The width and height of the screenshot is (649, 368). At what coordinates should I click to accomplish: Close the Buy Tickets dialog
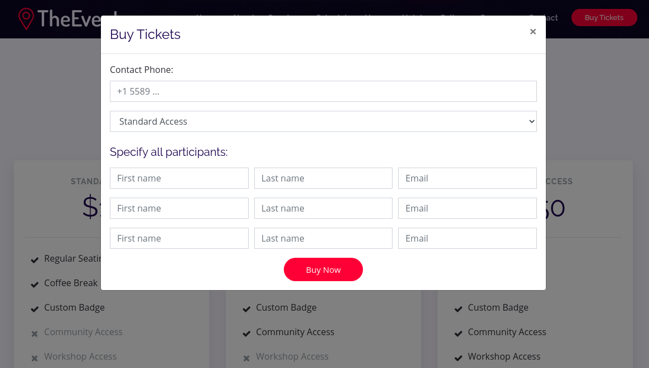point(533,32)
